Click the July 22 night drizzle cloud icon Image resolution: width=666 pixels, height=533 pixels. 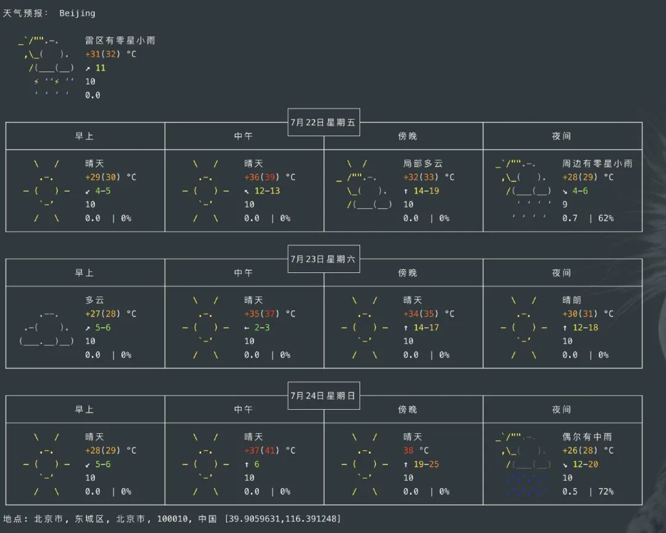(524, 191)
